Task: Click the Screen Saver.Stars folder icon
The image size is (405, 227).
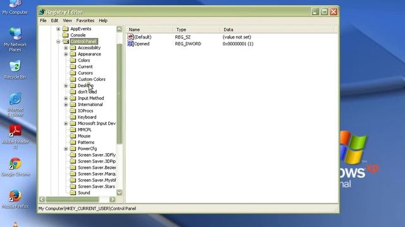Action: pos(73,187)
